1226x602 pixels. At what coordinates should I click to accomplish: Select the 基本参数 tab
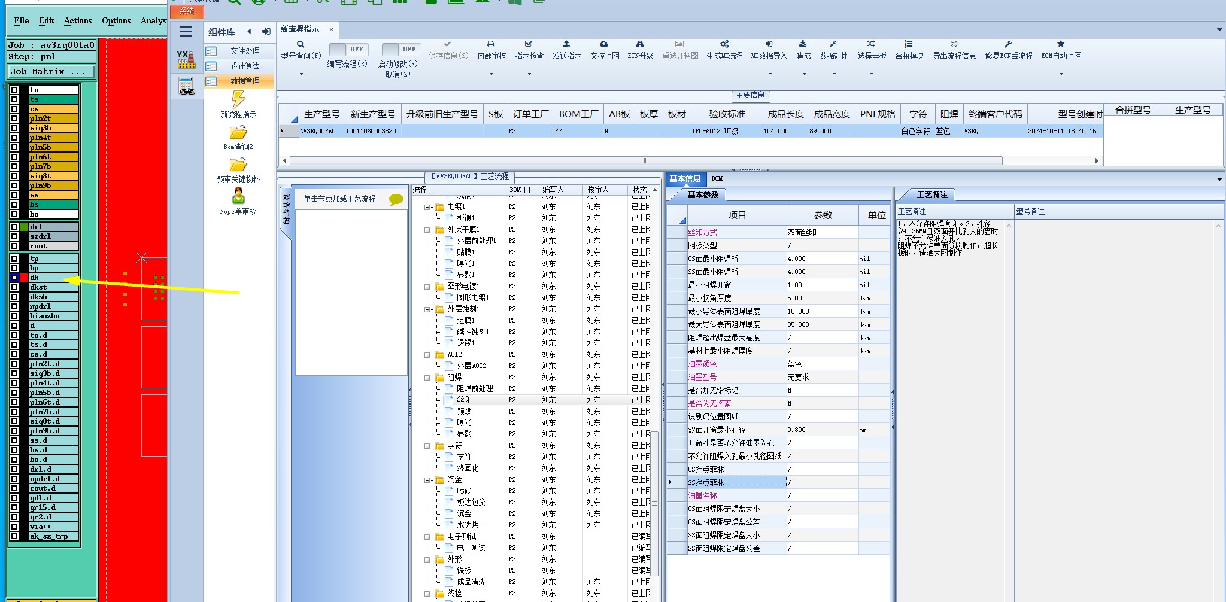[702, 194]
